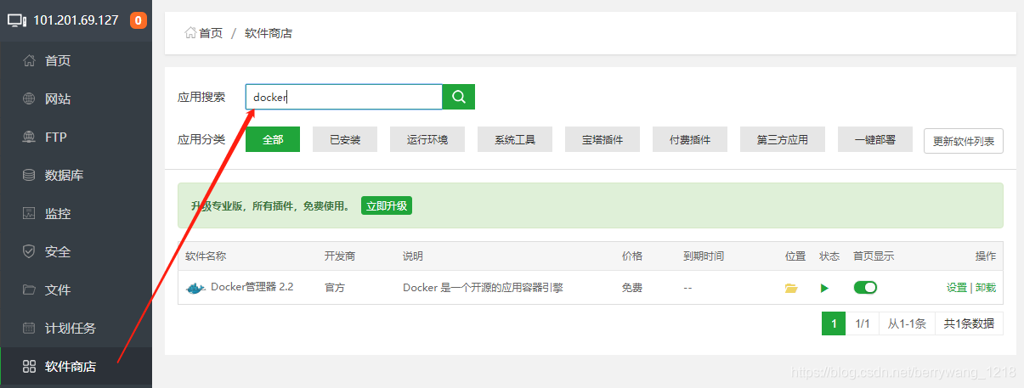Open the 软件商店 sidebar menu item

(76, 367)
